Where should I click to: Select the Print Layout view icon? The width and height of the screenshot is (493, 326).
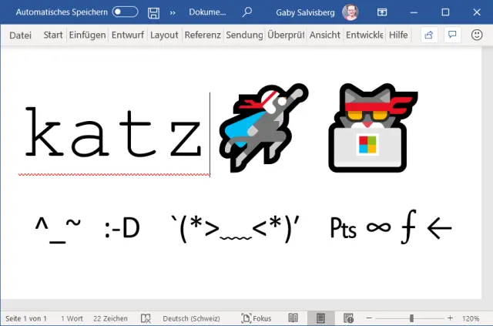pos(320,318)
